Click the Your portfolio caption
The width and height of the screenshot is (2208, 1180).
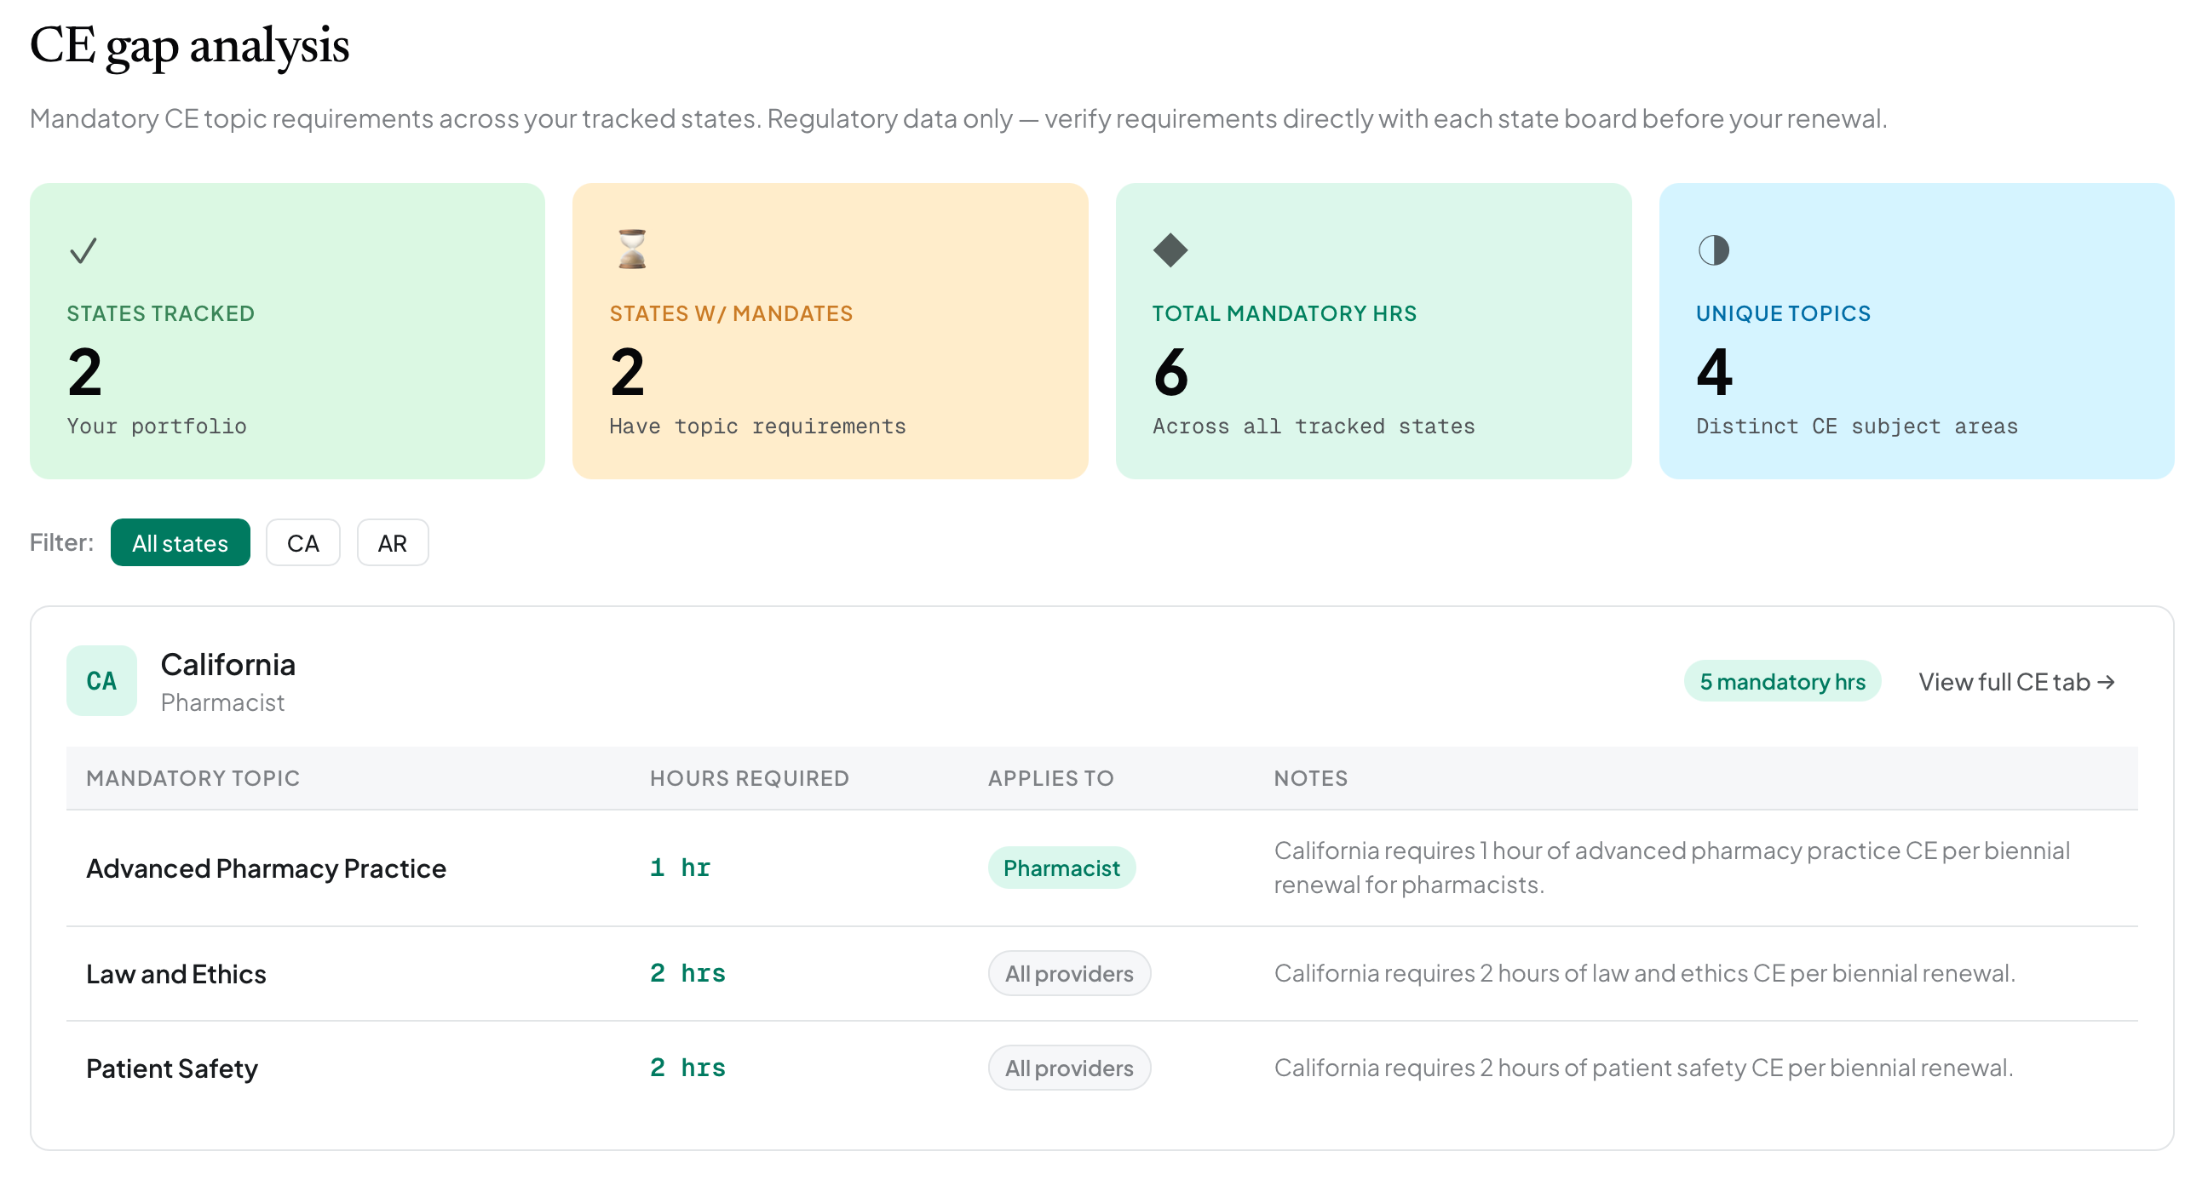point(157,426)
